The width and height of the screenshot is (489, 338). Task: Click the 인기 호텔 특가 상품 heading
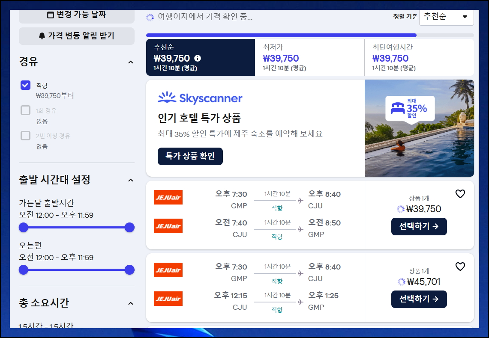click(199, 118)
